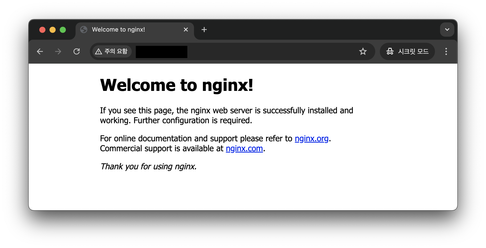This screenshot has height=248, width=486.
Task: Expand the tab search dropdown chevron
Action: 447,30
